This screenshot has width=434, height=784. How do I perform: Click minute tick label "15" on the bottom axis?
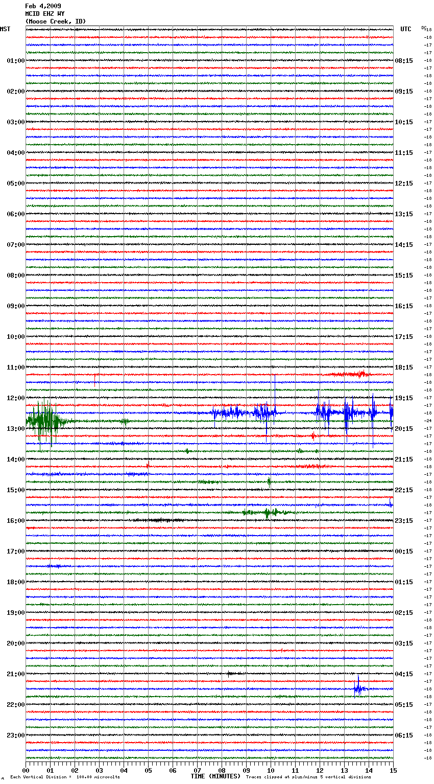393,770
